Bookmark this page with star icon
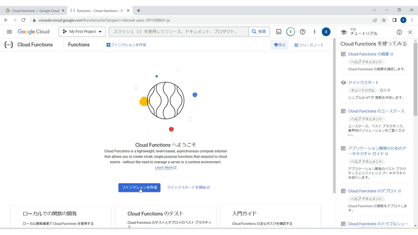418x235 pixels. pyautogui.click(x=384, y=20)
